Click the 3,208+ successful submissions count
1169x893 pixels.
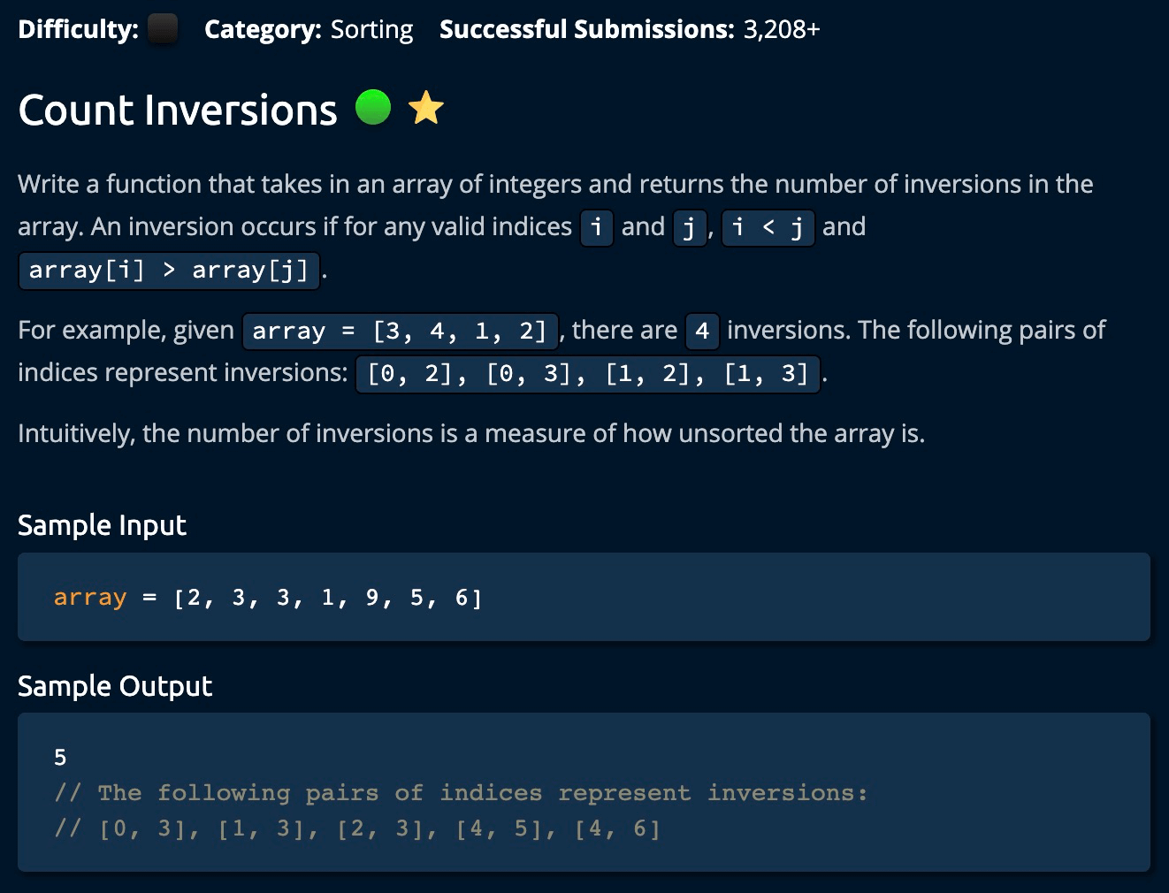pos(781,29)
